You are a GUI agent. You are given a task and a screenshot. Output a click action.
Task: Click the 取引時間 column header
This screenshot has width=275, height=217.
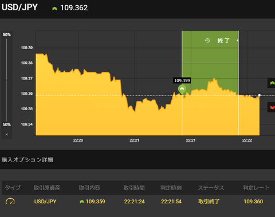pos(134,188)
